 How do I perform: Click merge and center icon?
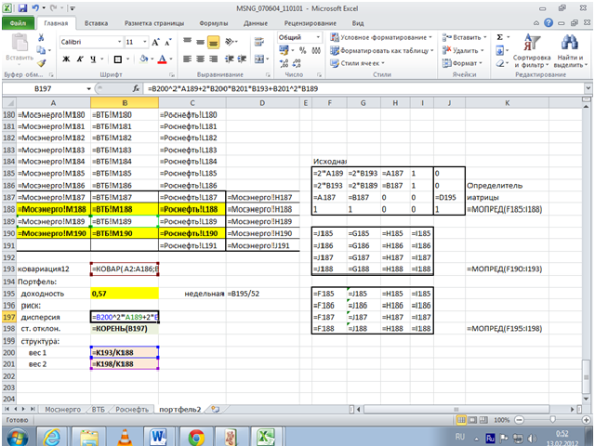click(x=259, y=59)
